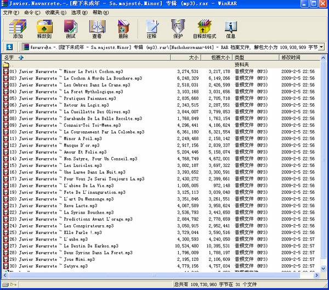Sort by the 包裹大小 column header
329x290 pixels.
click(217, 57)
